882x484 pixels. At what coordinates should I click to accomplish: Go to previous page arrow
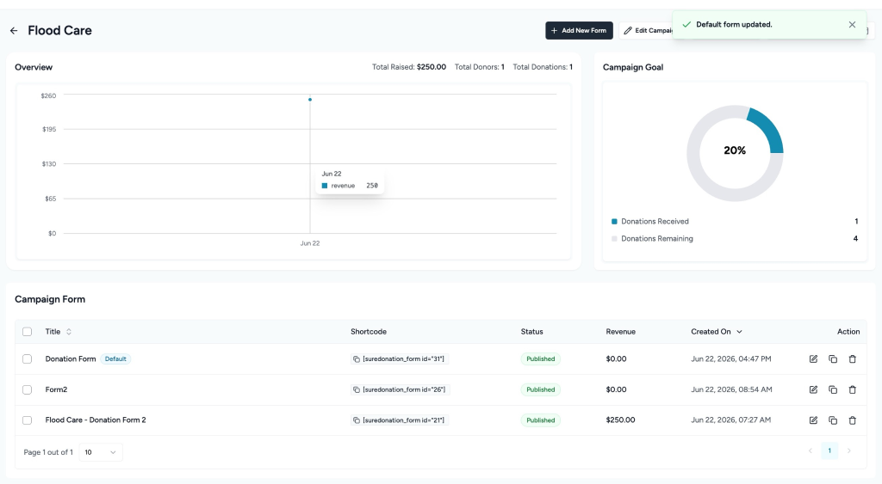coord(811,450)
